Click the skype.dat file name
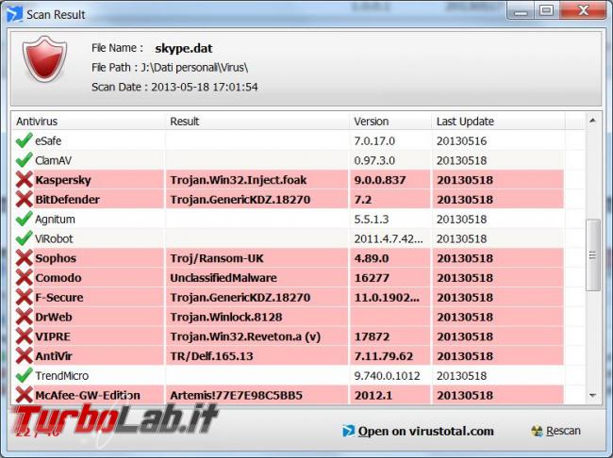This screenshot has width=613, height=458. 184,48
